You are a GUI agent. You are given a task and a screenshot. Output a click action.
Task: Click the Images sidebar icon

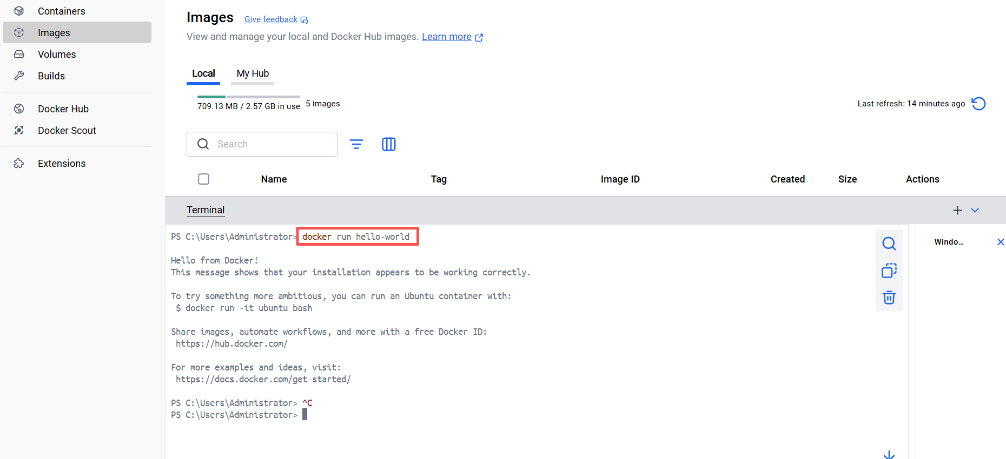click(x=19, y=32)
